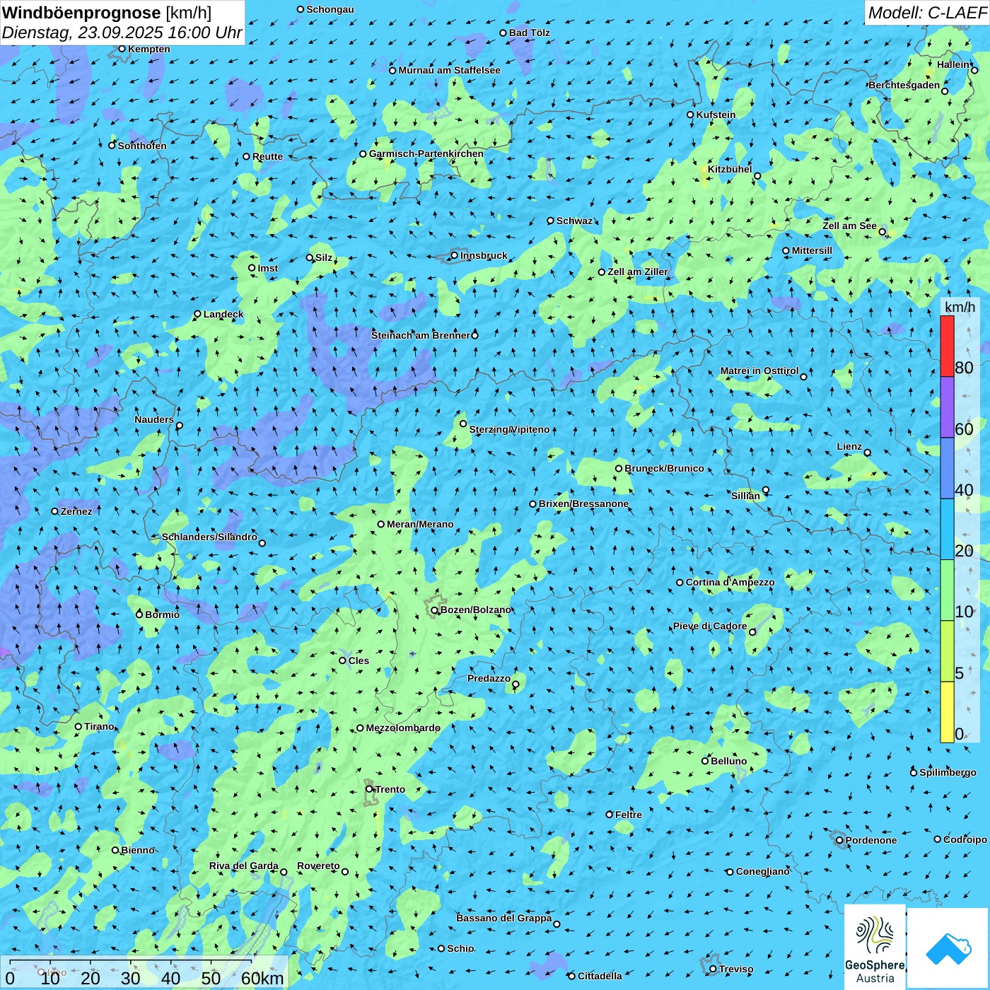
Task: Click the Cittadella town marker circle
Action: [572, 976]
